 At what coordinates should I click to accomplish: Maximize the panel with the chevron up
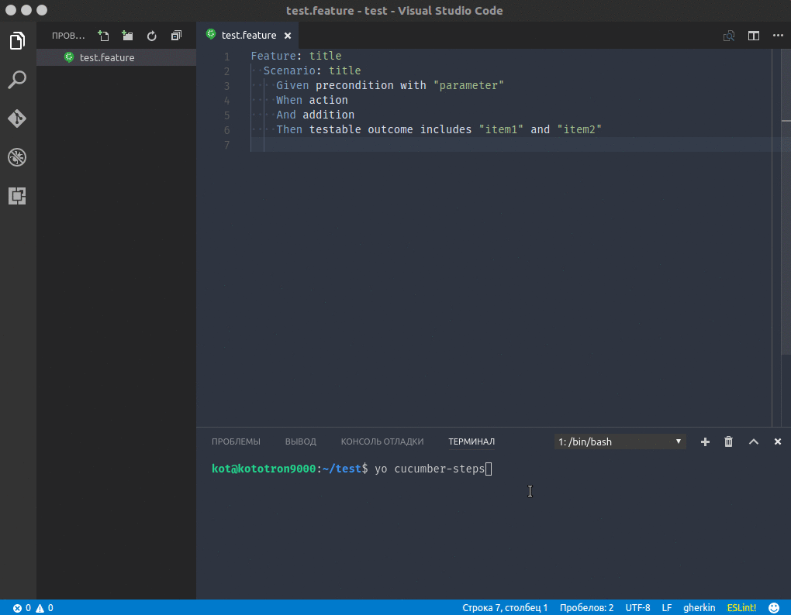pos(754,441)
